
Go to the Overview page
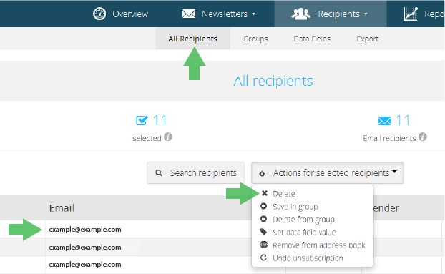121,14
